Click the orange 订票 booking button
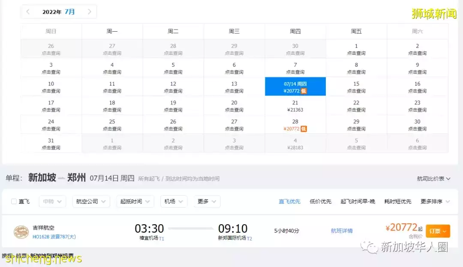 coord(438,231)
